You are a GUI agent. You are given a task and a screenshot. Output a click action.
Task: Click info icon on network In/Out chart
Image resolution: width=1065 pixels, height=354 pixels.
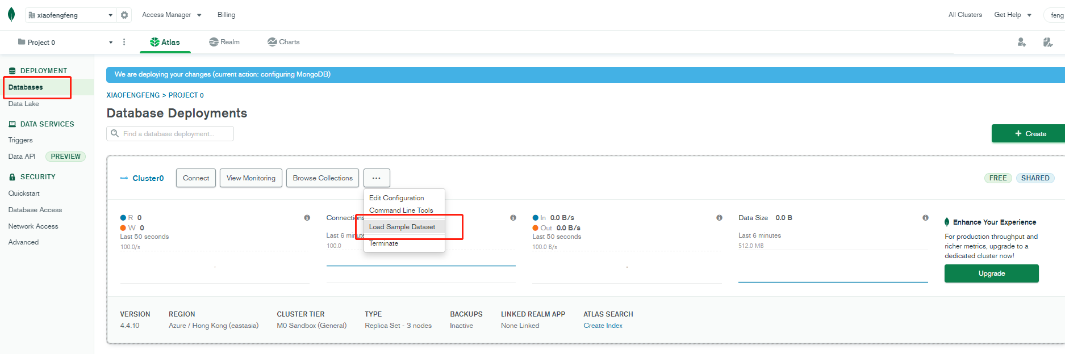(x=719, y=218)
